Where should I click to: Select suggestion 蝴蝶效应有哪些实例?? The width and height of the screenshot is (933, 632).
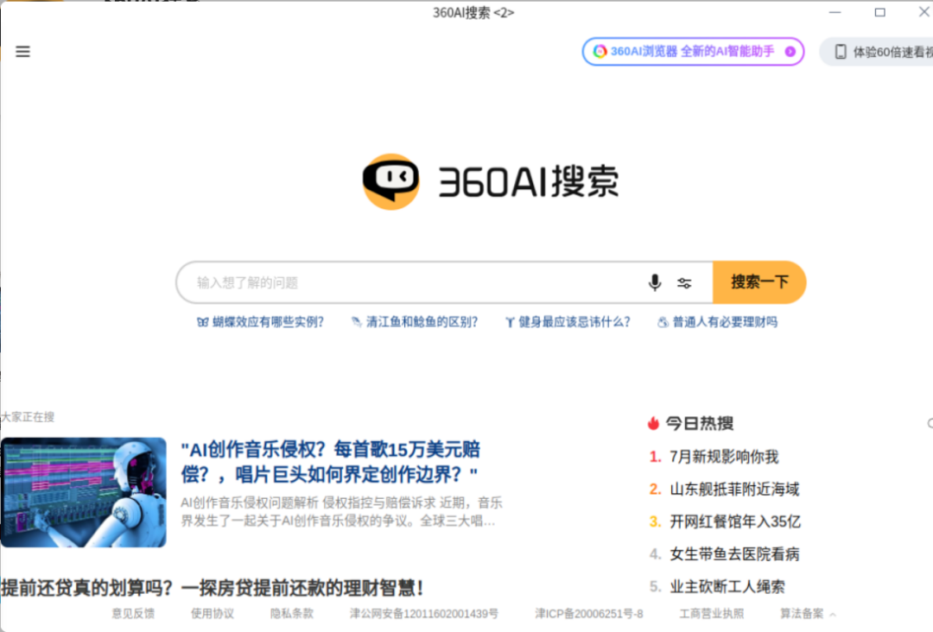[x=261, y=322]
